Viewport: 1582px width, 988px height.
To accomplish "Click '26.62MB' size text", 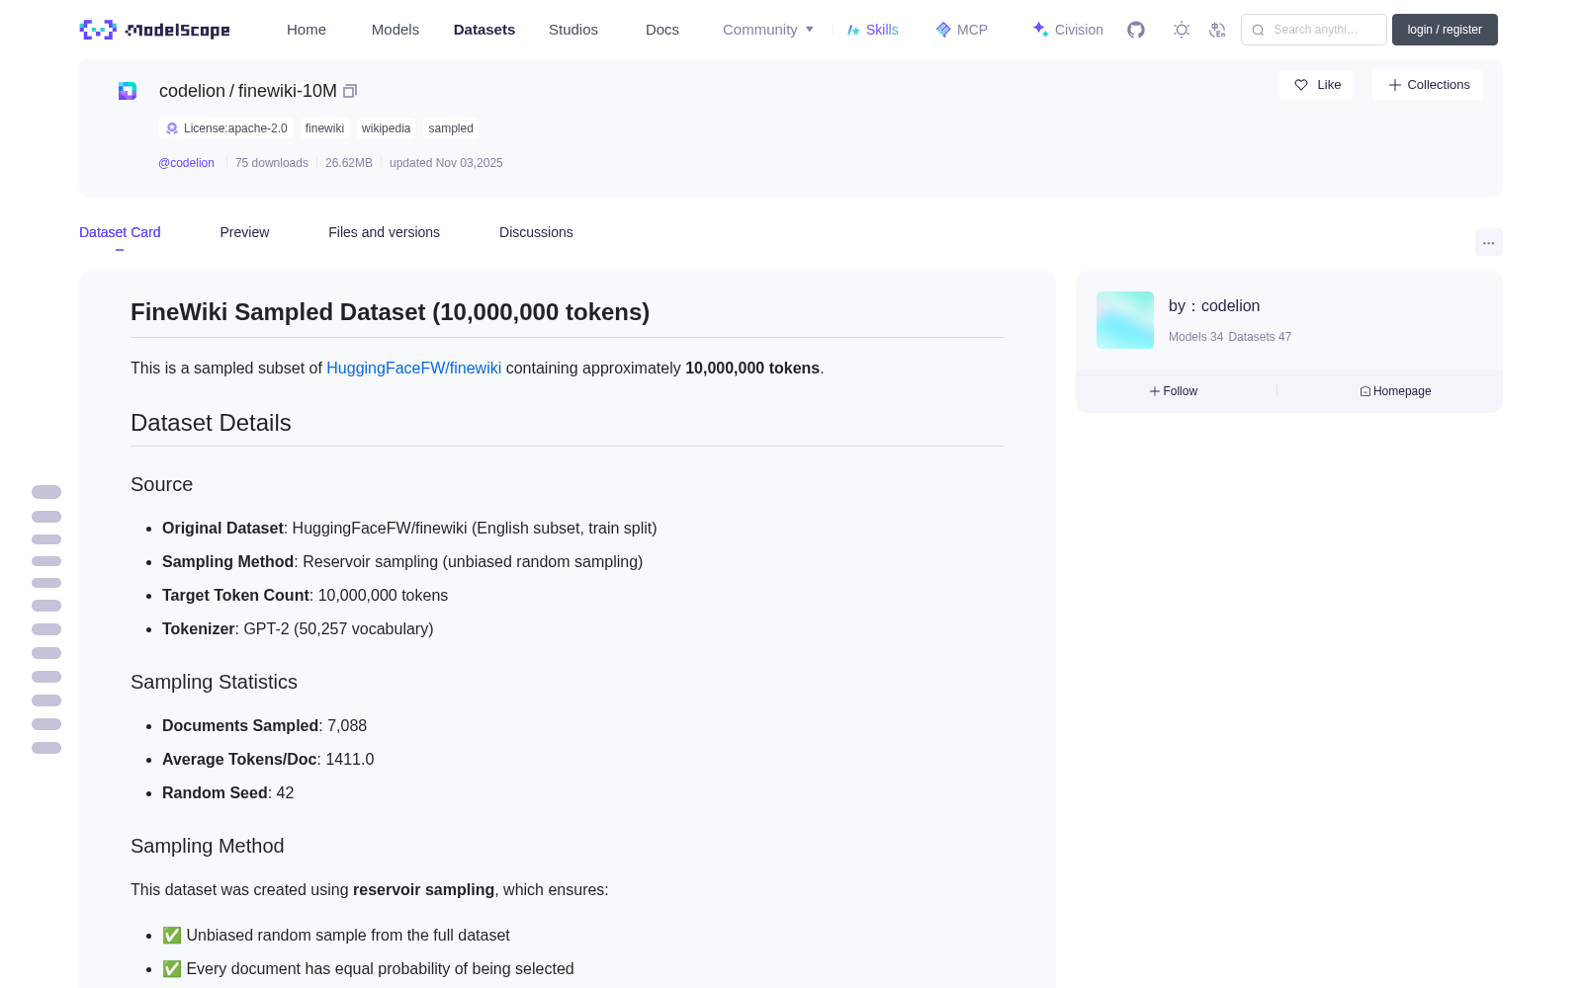I will [x=349, y=163].
